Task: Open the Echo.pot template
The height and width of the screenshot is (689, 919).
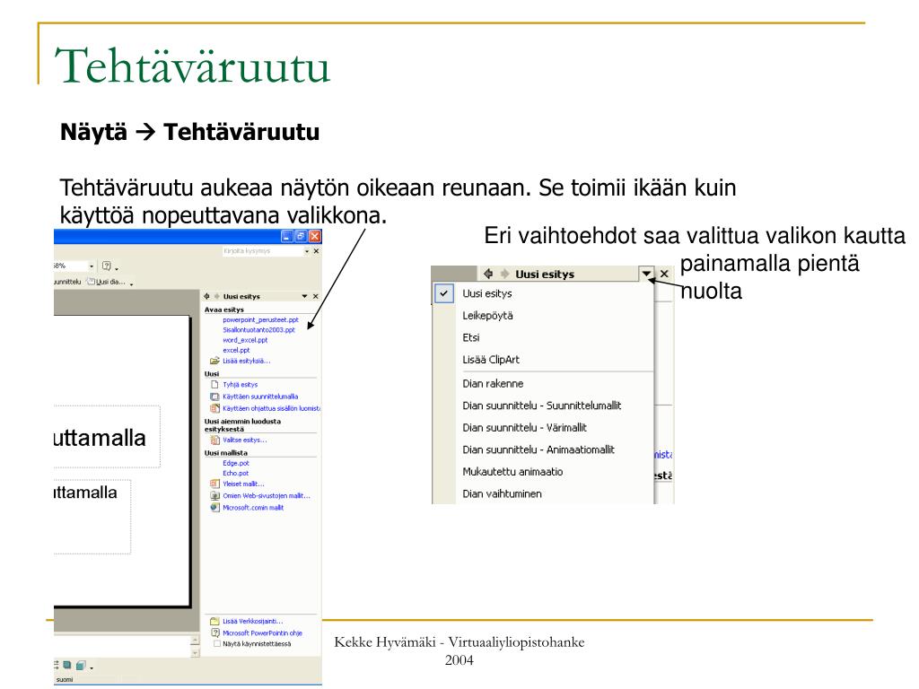Action: point(235,473)
